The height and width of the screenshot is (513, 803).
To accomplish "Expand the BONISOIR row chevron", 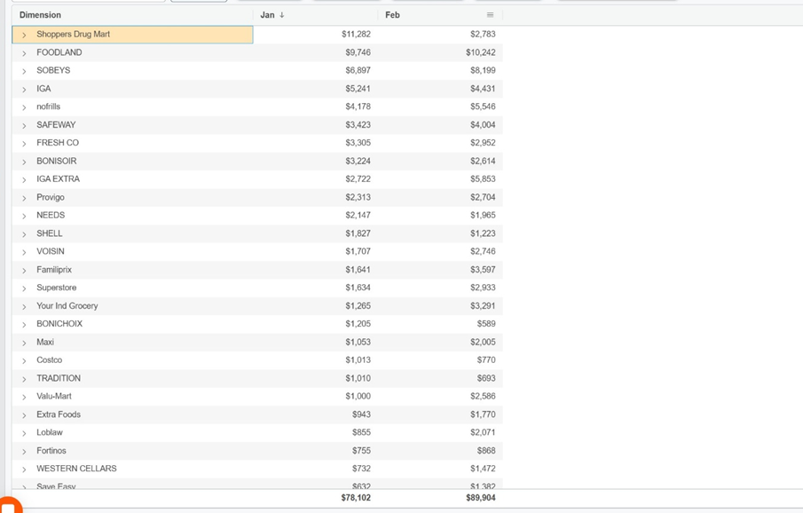I will tap(24, 162).
